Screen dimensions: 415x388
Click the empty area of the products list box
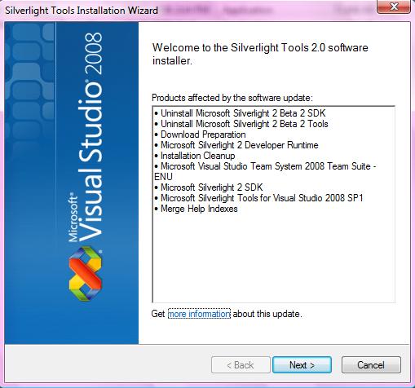tap(274, 258)
